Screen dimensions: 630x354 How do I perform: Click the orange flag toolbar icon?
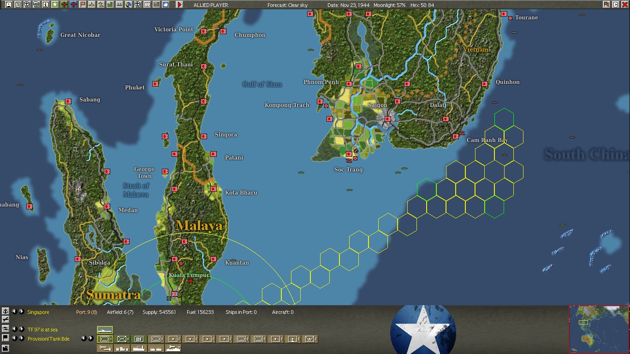[82, 5]
